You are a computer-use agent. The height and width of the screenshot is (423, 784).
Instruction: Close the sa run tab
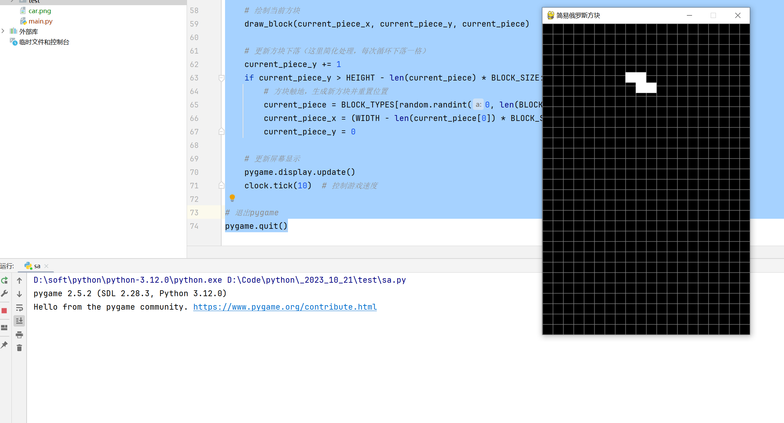click(46, 266)
